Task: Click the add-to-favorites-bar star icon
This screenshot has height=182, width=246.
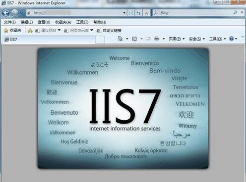Action: [30, 30]
